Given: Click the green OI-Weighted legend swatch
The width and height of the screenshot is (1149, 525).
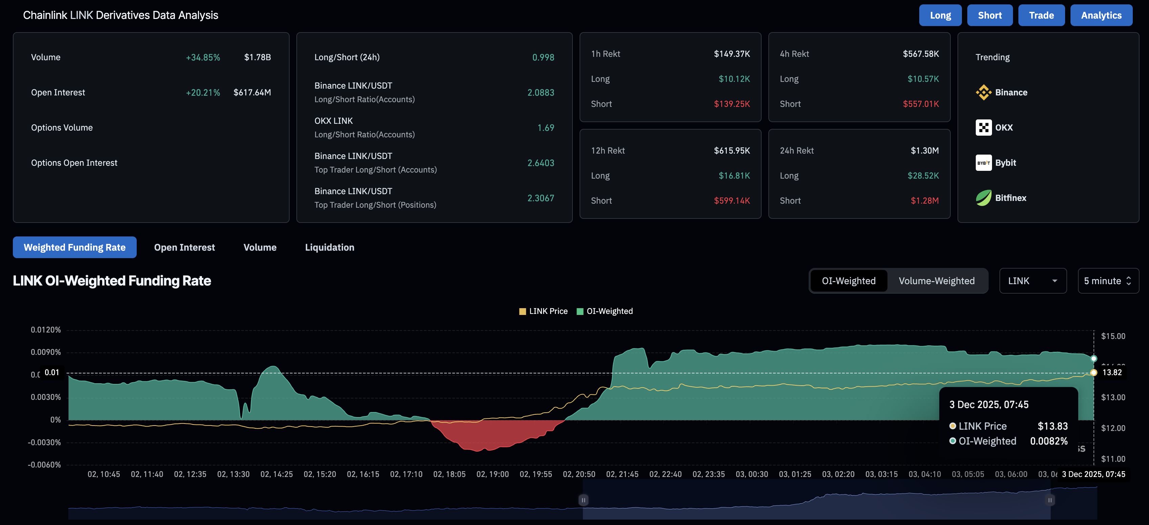Looking at the screenshot, I should (580, 311).
